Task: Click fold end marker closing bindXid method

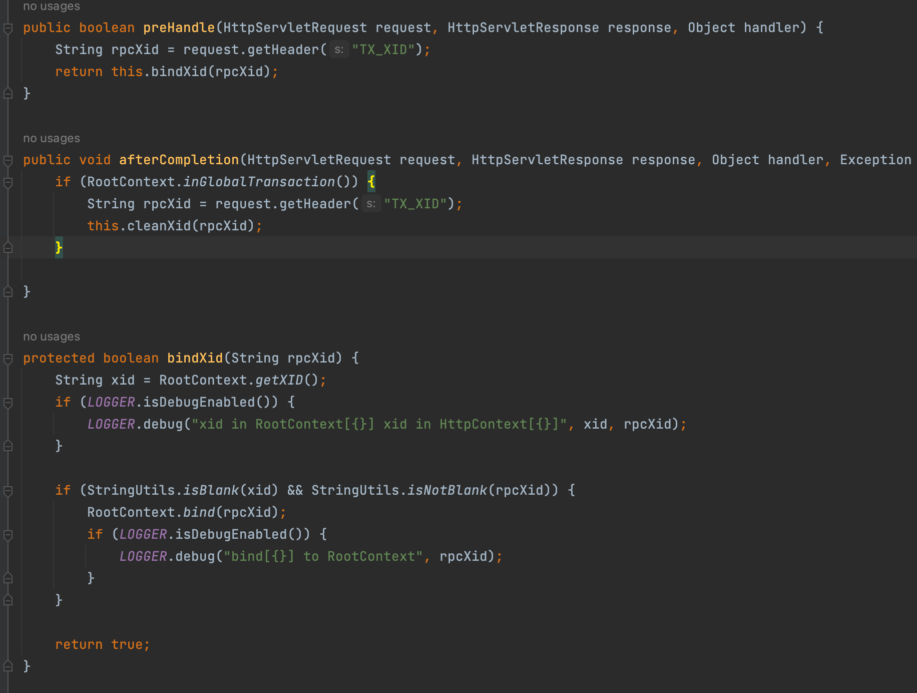Action: [x=8, y=666]
